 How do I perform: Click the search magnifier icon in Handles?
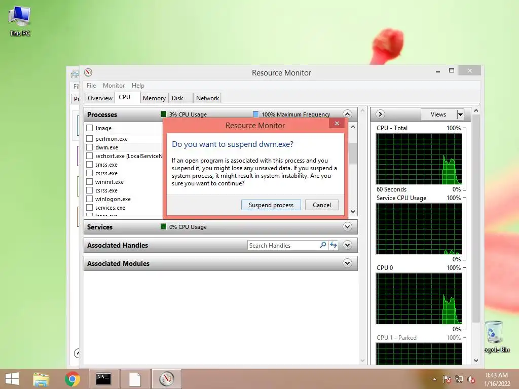323,245
